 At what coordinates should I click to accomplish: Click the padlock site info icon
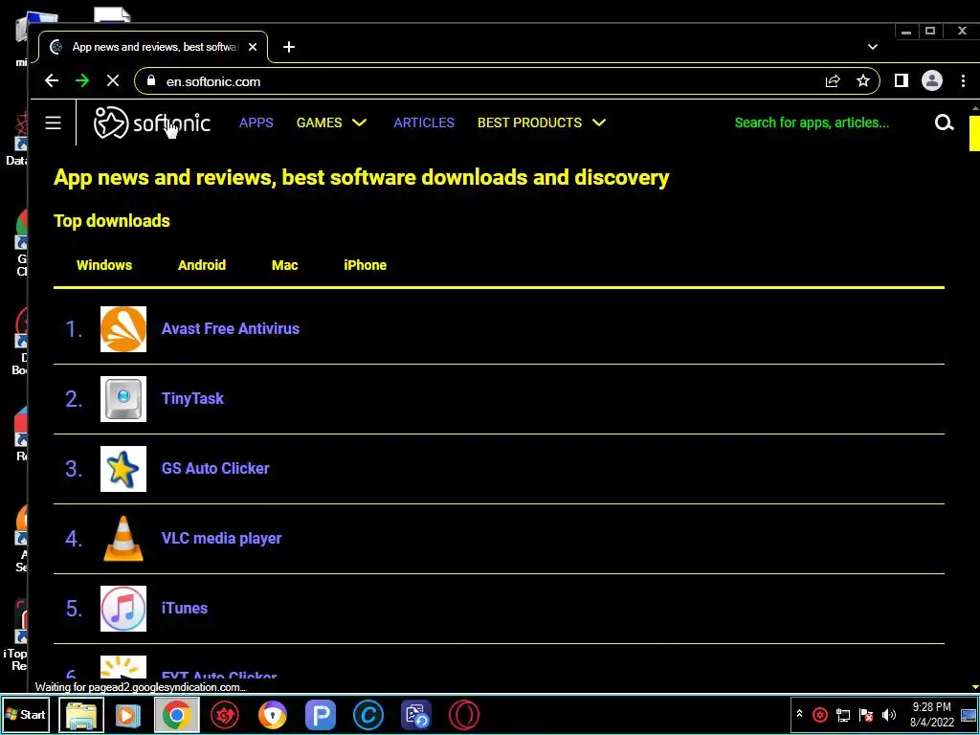150,81
